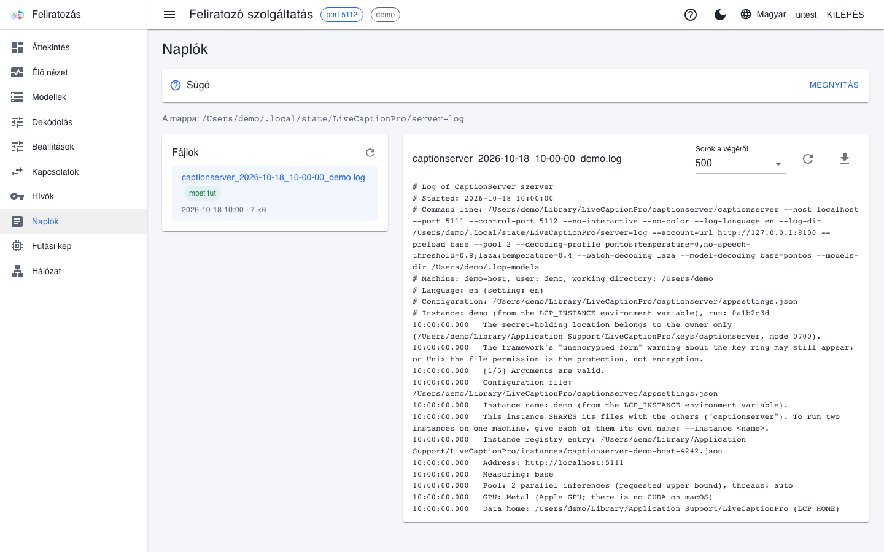Viewport: 884px width, 552px height.
Task: Click the help question mark icon in header
Action: pyautogui.click(x=691, y=15)
